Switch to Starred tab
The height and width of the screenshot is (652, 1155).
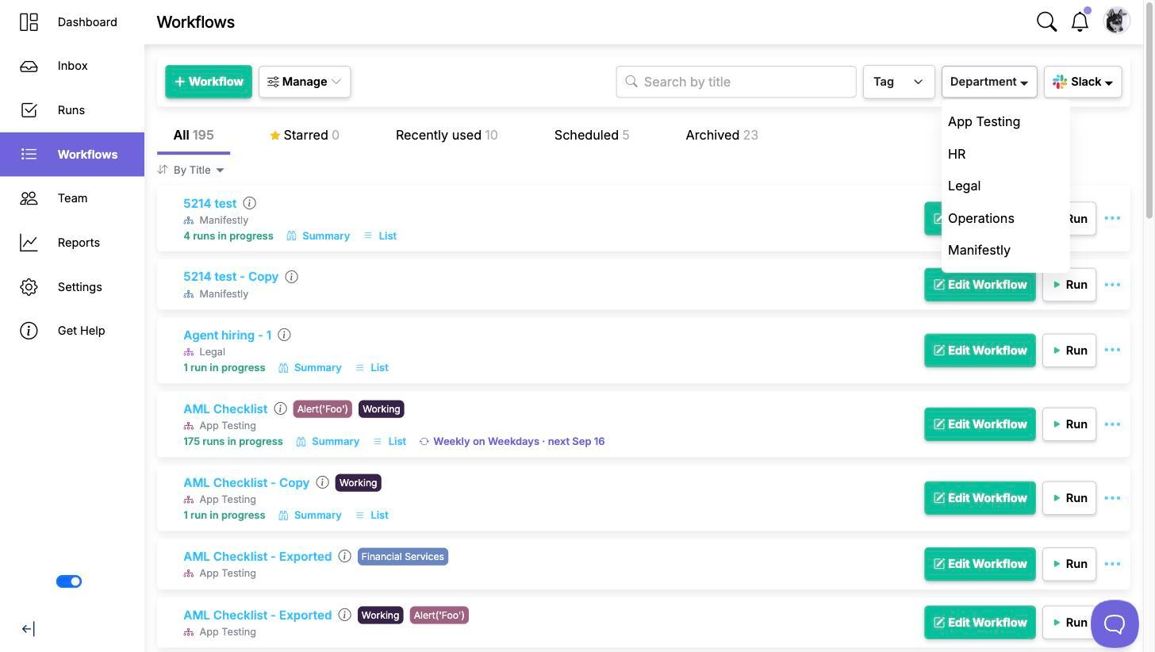[305, 135]
